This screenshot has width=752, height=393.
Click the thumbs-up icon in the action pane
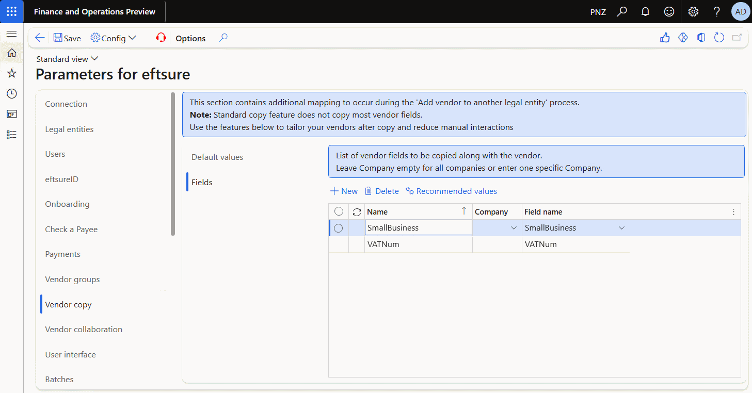665,38
